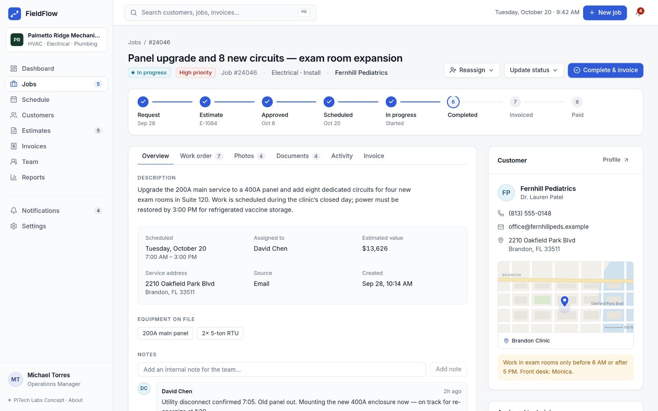Viewport: 658px width, 411px height.
Task: Open Notifications in the sidebar
Action: [56, 210]
